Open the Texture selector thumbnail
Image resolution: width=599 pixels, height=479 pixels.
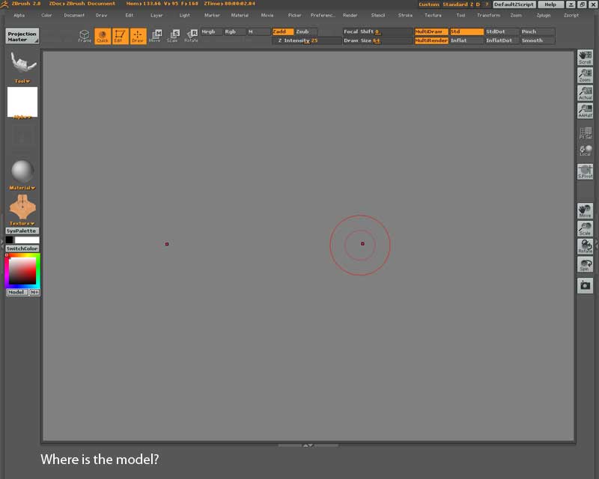[22, 208]
